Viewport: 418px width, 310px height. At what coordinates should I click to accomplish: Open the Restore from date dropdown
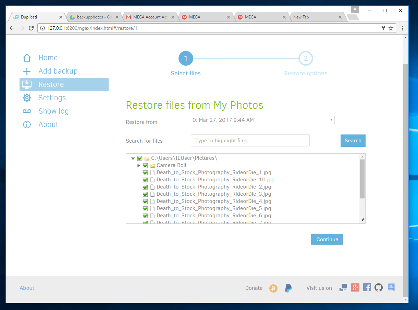coord(262,120)
